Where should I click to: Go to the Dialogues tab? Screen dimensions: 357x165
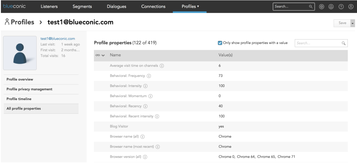[x=117, y=6]
